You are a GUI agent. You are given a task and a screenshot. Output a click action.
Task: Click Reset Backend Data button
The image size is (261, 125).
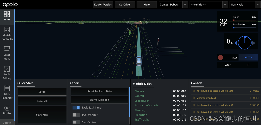[99, 91]
